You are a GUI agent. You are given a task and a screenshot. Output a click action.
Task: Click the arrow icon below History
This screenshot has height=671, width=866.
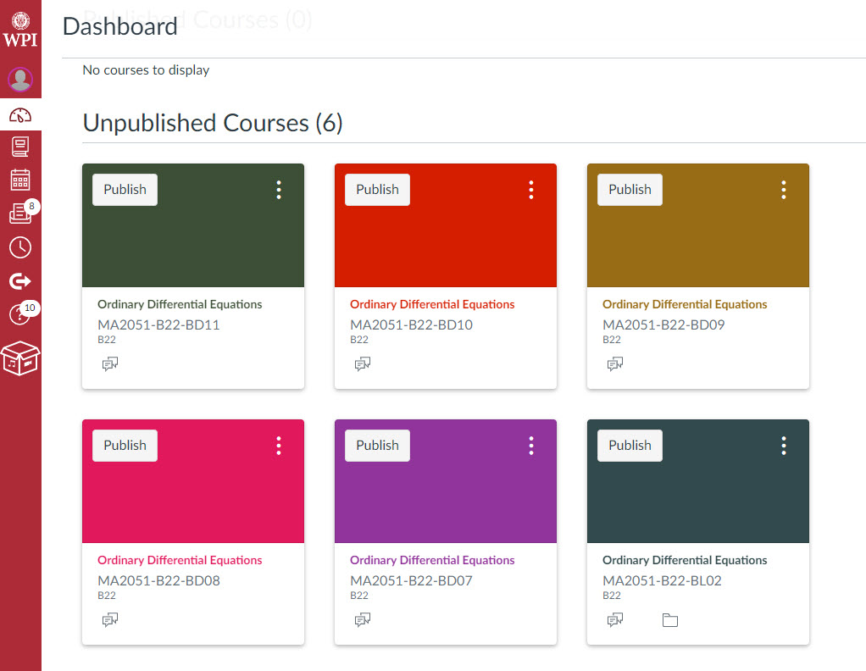(x=20, y=281)
